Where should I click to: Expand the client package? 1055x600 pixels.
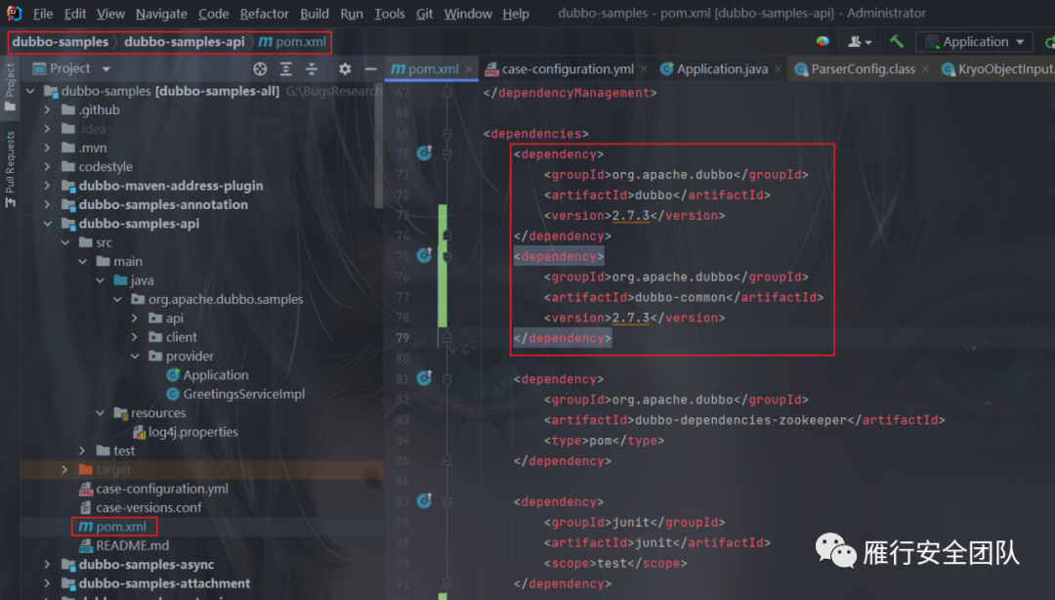point(135,337)
